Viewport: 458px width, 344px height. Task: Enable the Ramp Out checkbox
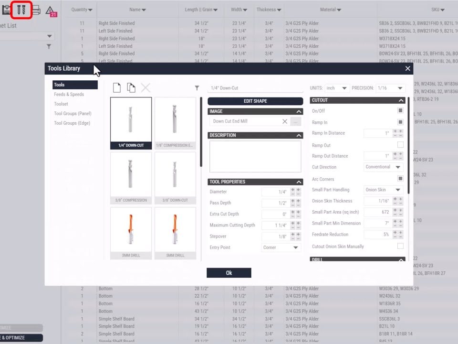click(400, 145)
